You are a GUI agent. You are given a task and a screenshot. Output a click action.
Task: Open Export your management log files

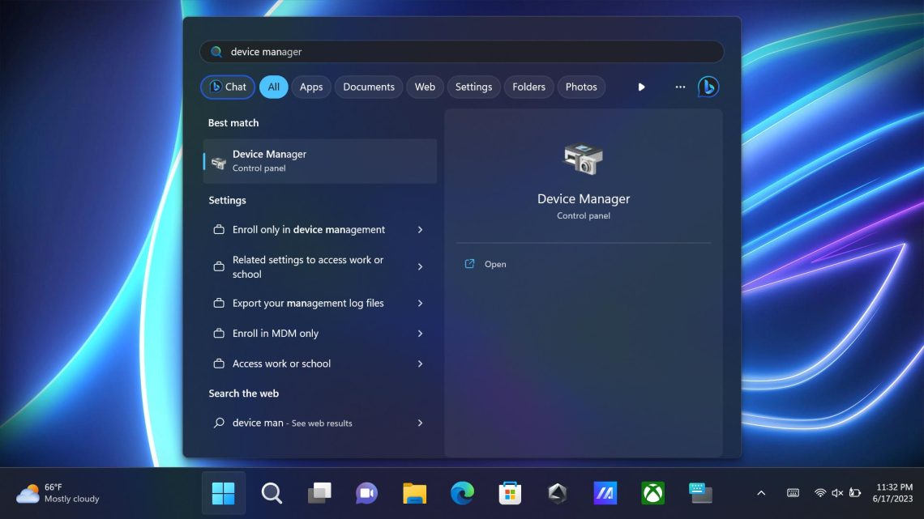coord(320,303)
